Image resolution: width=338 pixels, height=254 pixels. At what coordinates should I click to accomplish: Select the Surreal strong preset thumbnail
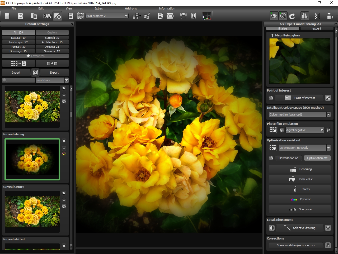(32, 159)
